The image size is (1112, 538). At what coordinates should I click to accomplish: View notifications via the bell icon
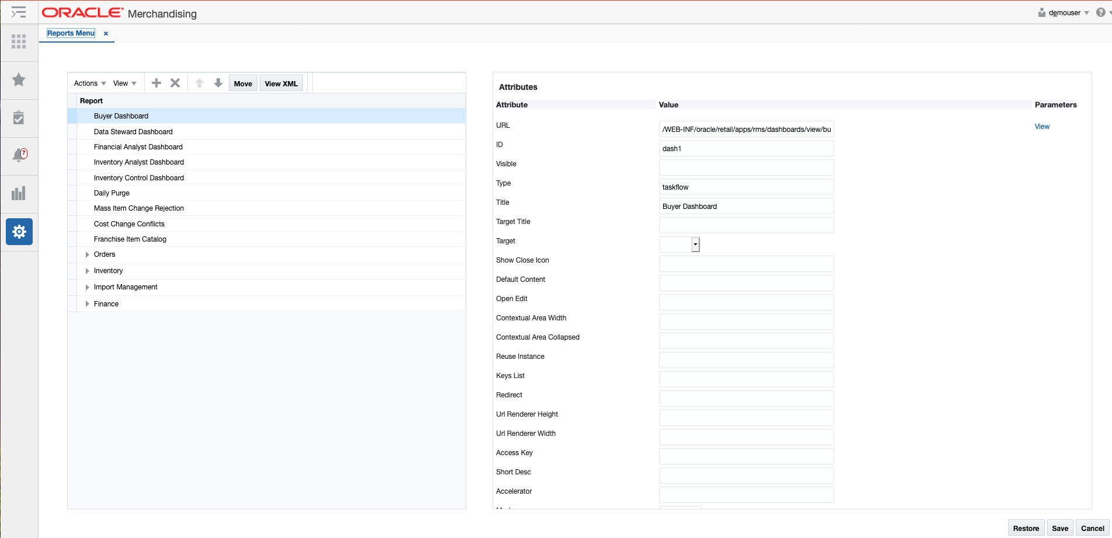19,156
